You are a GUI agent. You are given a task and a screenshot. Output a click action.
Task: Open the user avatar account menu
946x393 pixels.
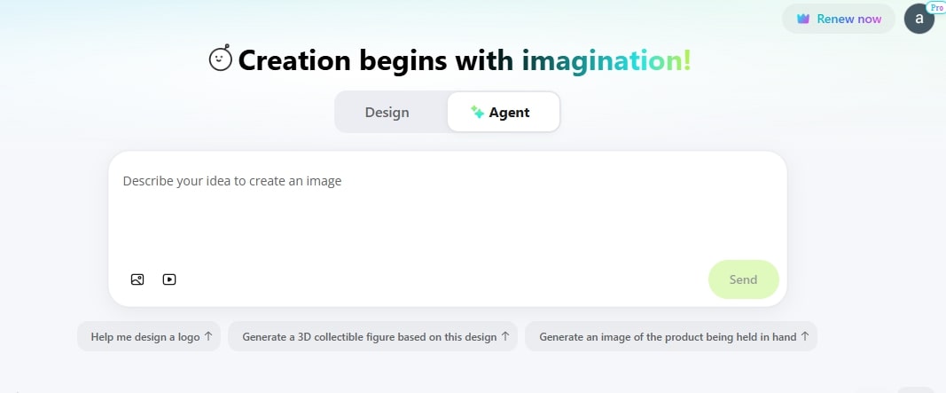point(919,19)
